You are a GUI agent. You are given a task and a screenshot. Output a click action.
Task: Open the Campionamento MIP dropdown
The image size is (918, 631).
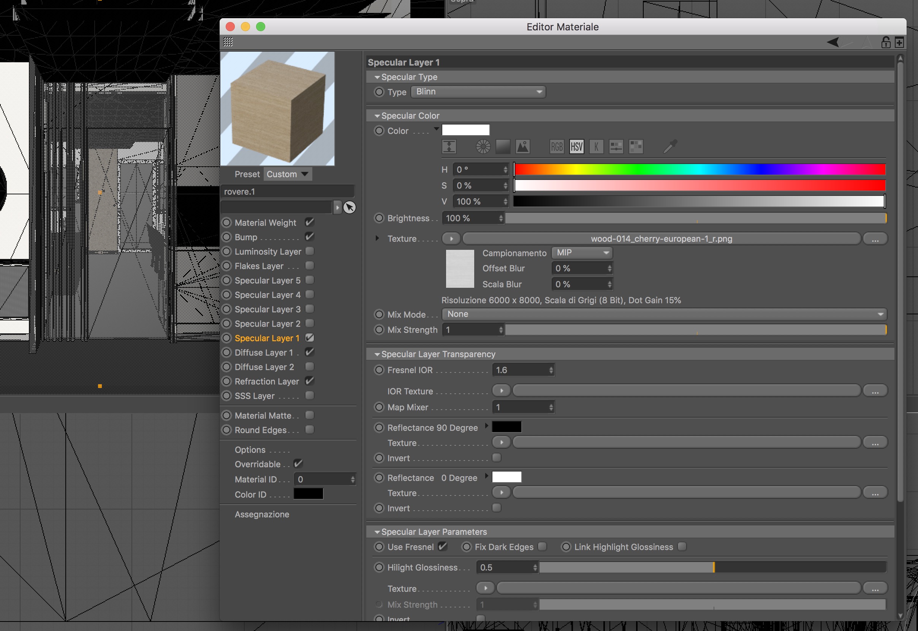[581, 252]
